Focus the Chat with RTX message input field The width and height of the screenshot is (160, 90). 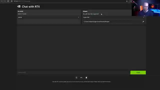pos(73,72)
